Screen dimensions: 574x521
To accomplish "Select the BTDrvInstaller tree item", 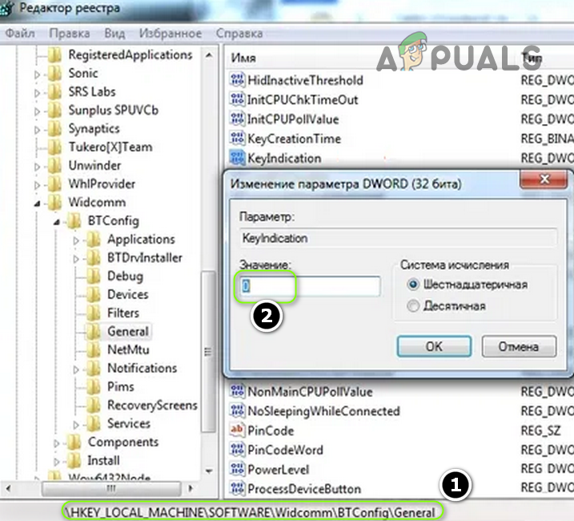I will [145, 257].
